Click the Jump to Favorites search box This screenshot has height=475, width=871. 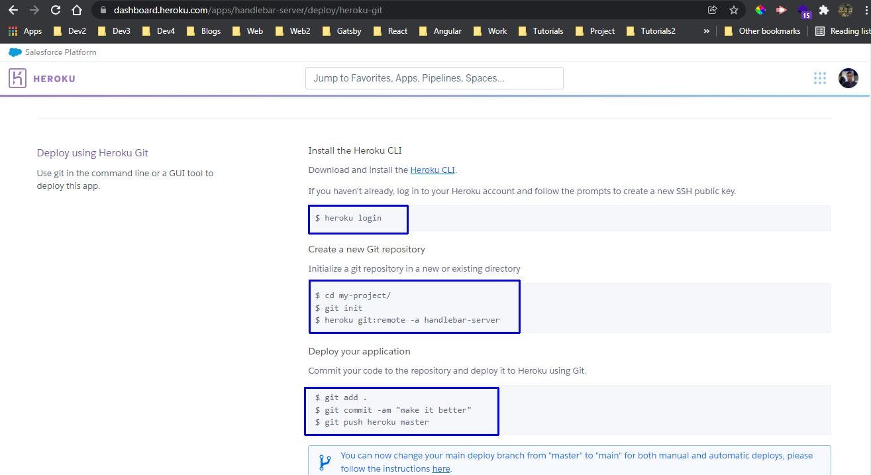click(435, 78)
